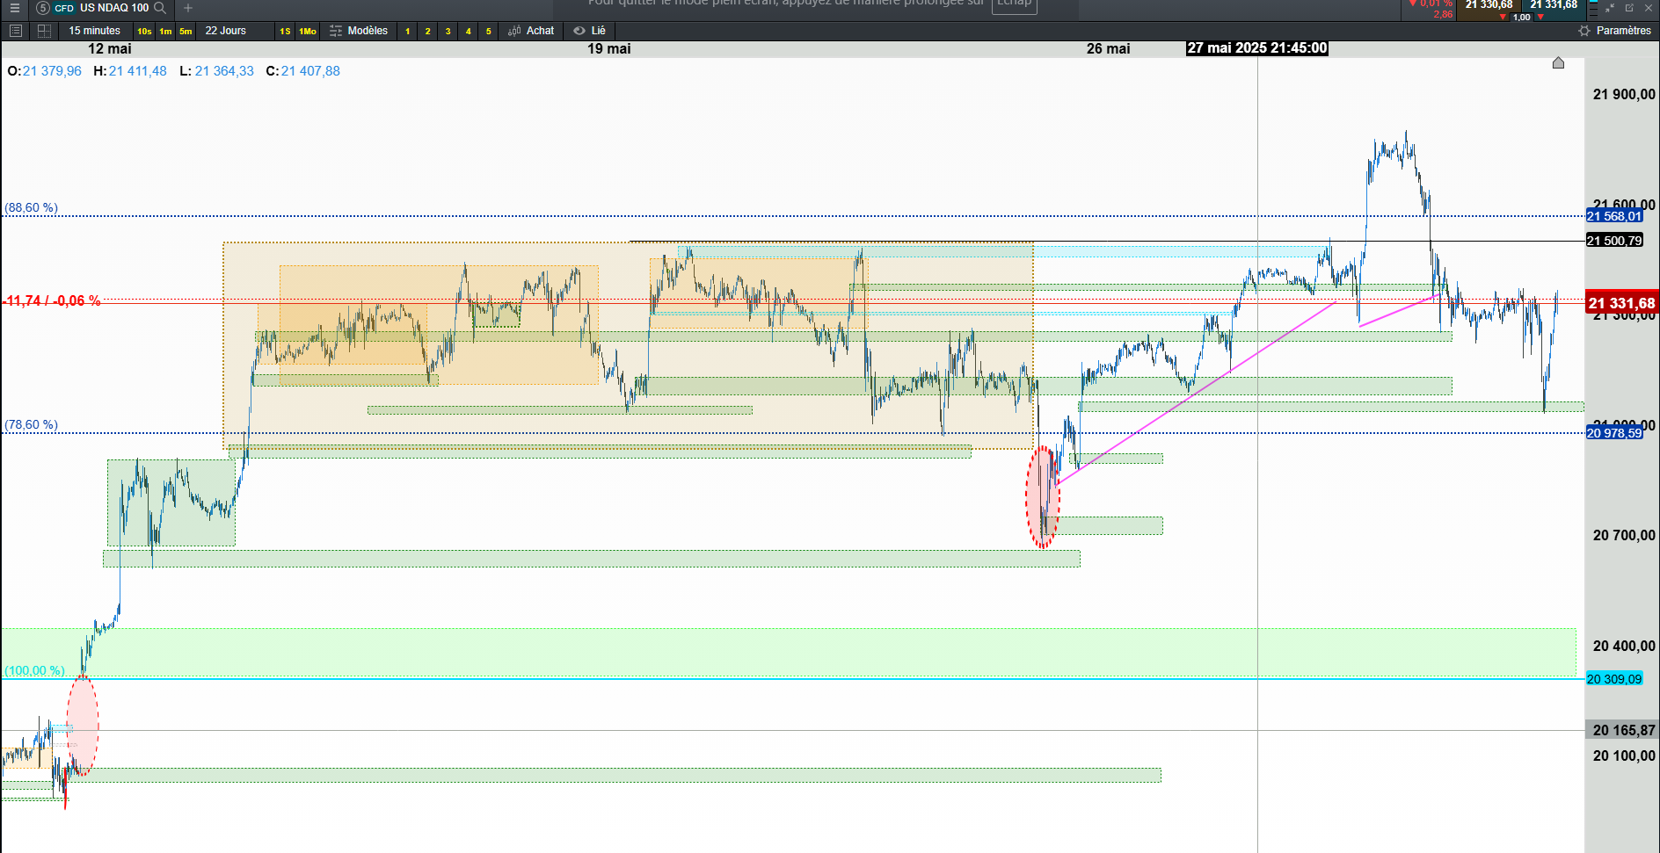Apply template number 3
The width and height of the screenshot is (1660, 853).
click(448, 32)
